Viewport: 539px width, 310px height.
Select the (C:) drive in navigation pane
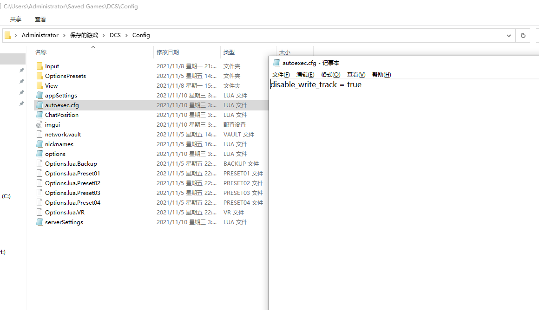tap(6, 196)
